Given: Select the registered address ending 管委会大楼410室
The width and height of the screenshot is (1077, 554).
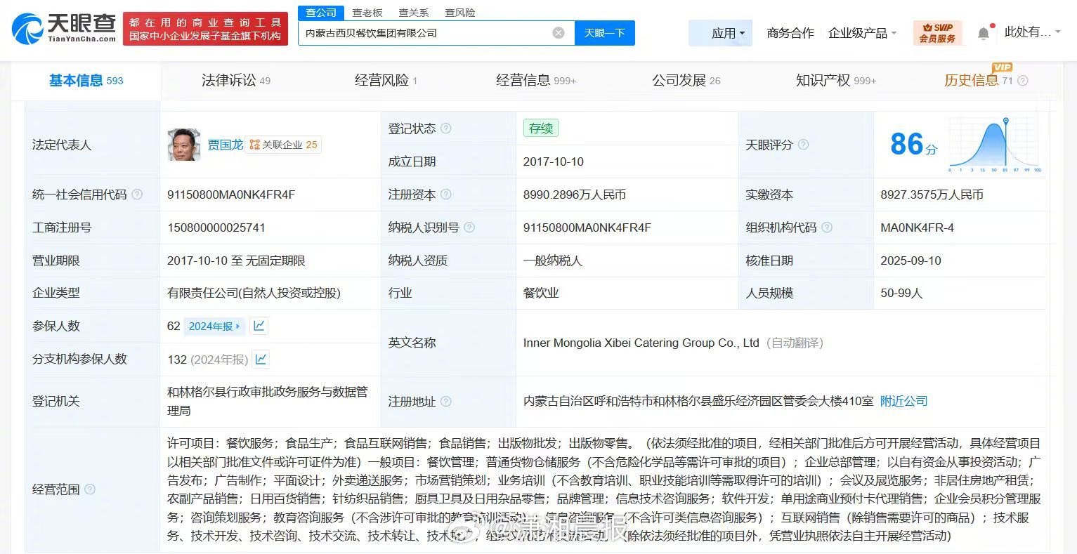Looking at the screenshot, I should coord(698,402).
